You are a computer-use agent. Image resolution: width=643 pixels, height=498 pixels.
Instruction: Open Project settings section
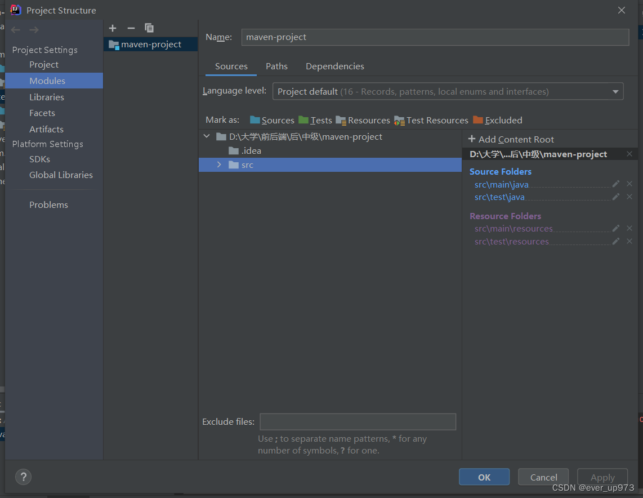pos(44,65)
